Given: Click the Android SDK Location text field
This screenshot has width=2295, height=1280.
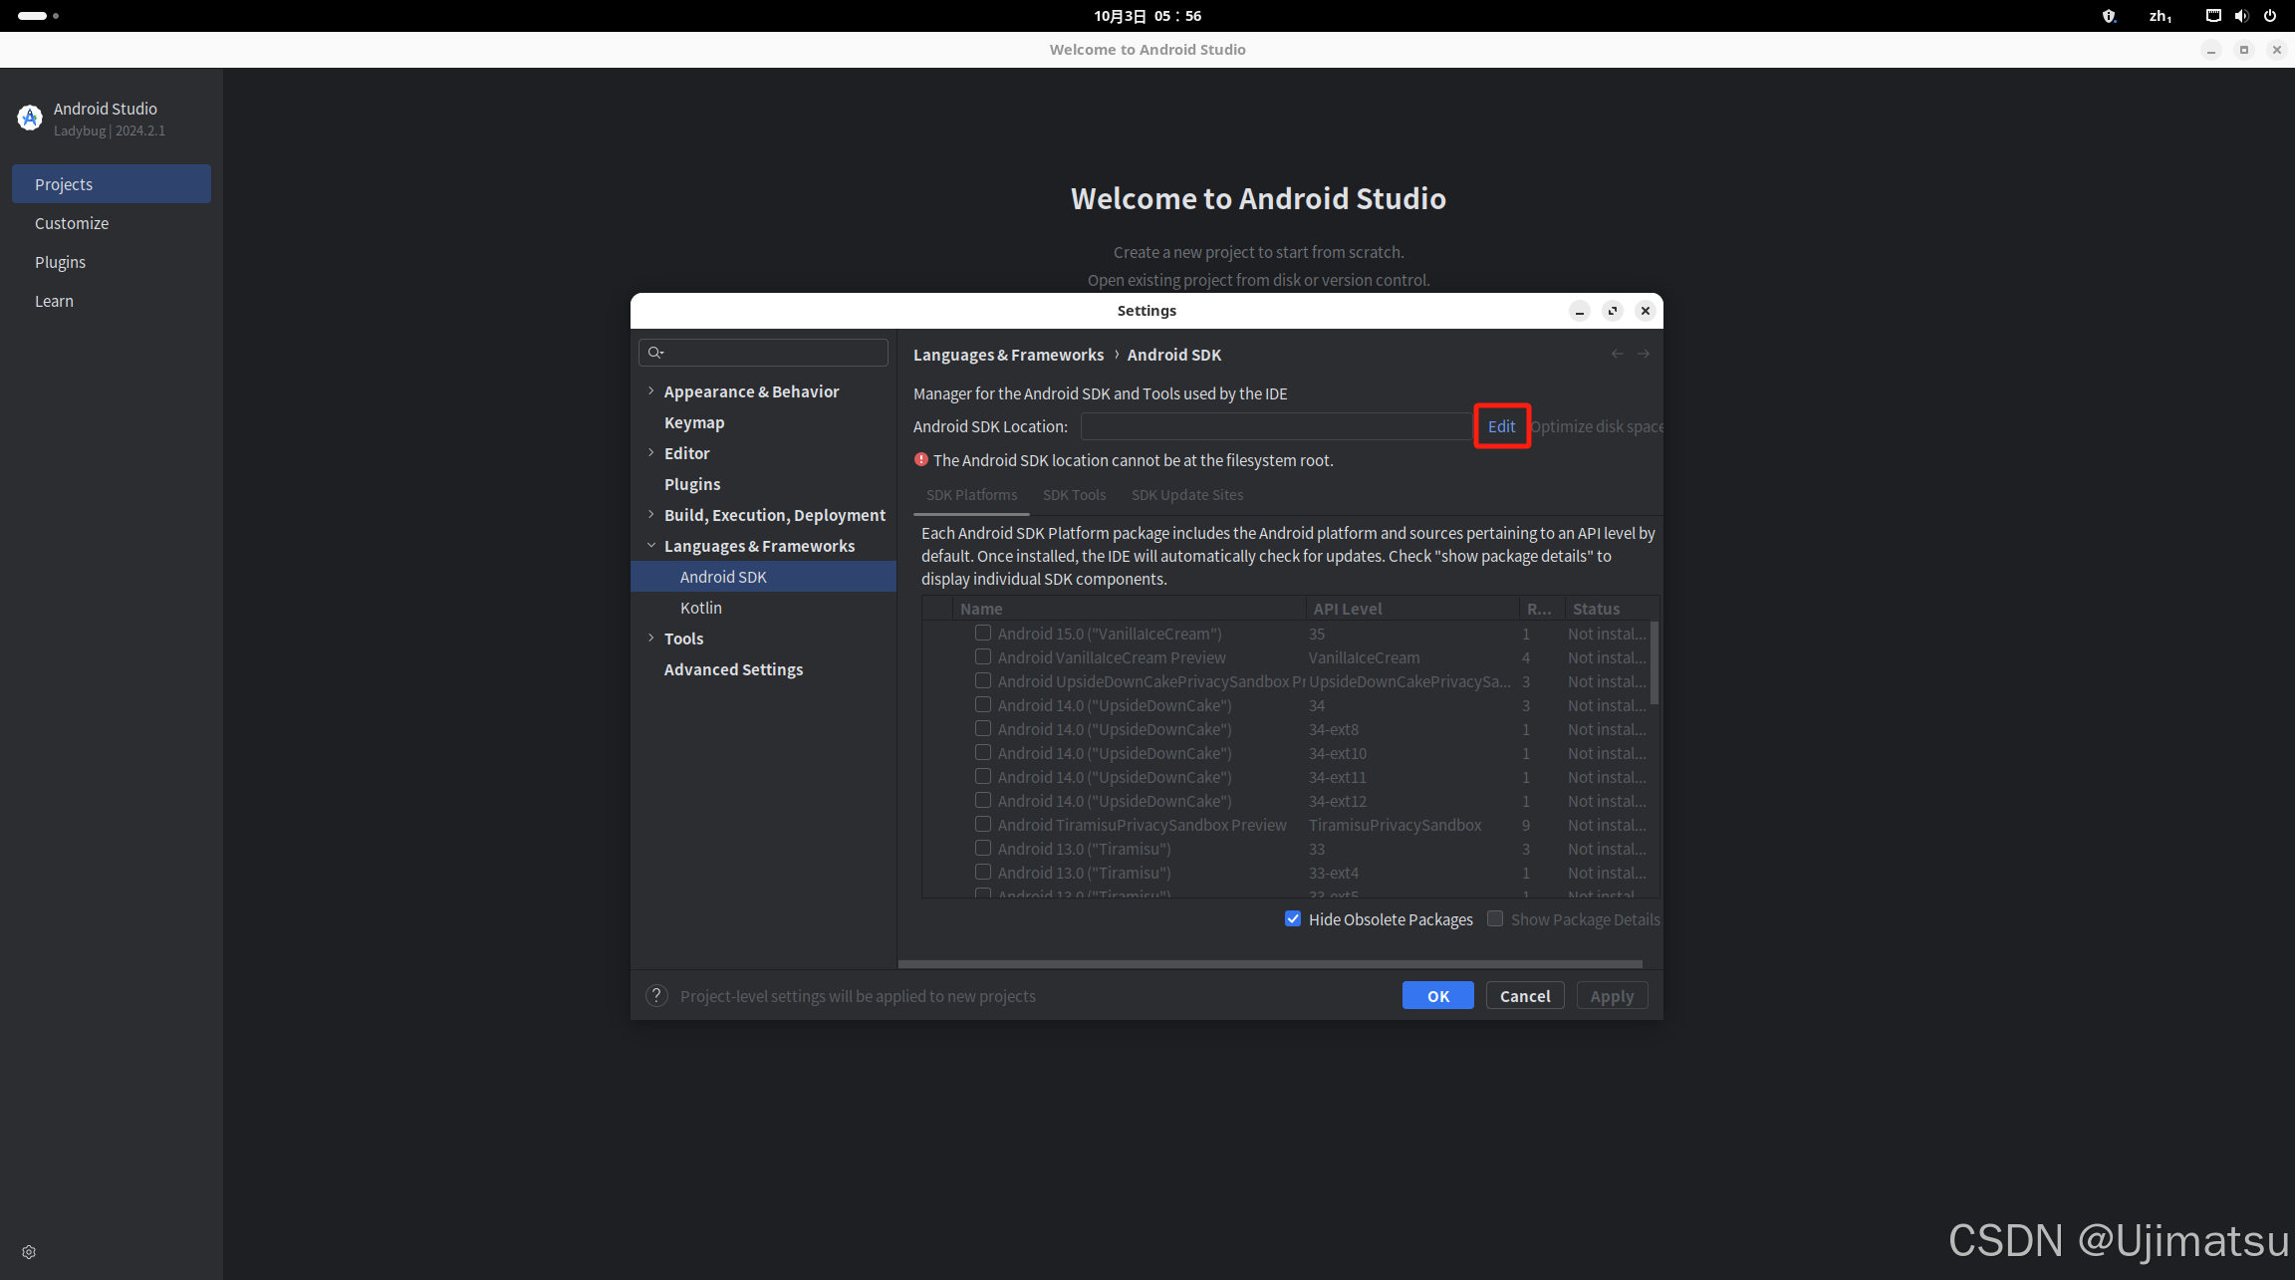Looking at the screenshot, I should point(1275,426).
